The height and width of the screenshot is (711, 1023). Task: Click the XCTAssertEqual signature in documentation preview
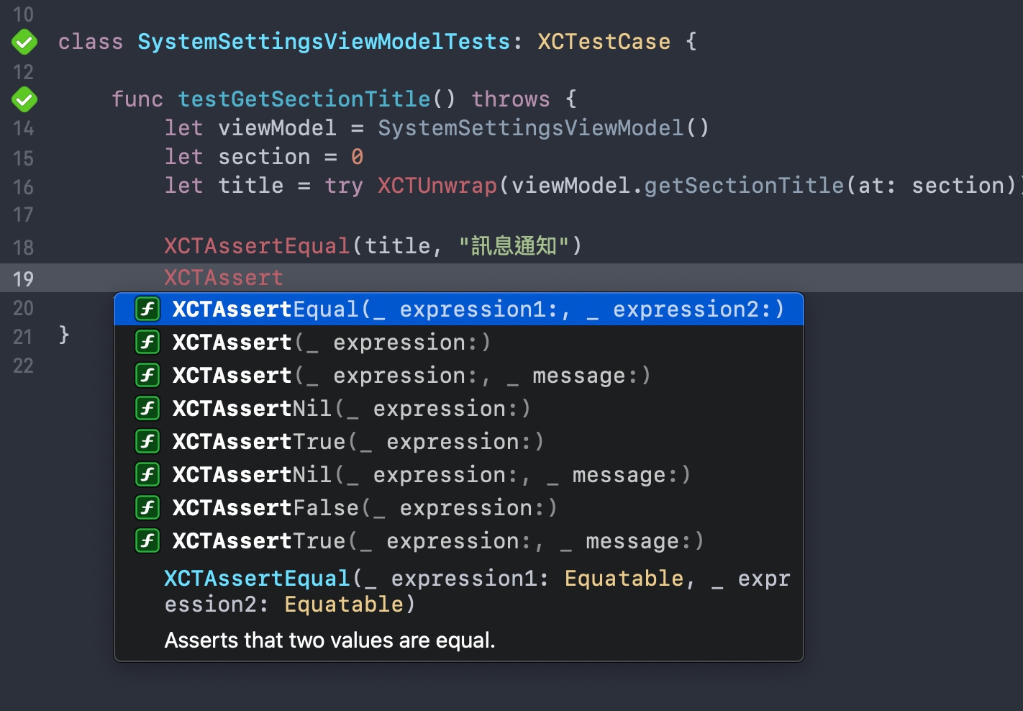click(x=476, y=591)
